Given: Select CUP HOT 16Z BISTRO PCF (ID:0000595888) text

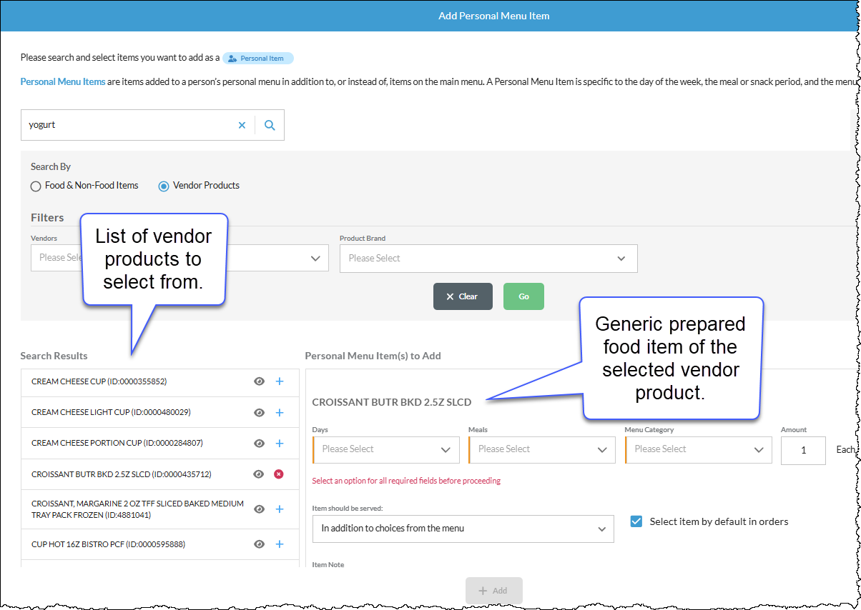Looking at the screenshot, I should coord(108,544).
